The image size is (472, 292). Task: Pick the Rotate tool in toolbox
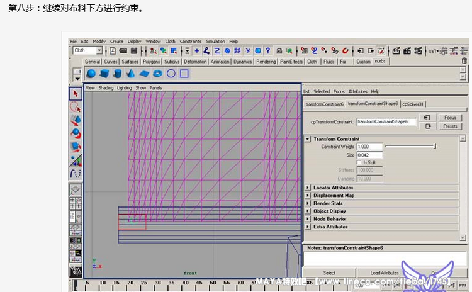pyautogui.click(x=75, y=133)
